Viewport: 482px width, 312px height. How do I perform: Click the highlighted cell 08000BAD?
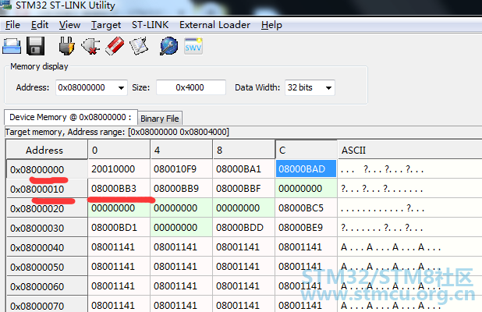(307, 168)
